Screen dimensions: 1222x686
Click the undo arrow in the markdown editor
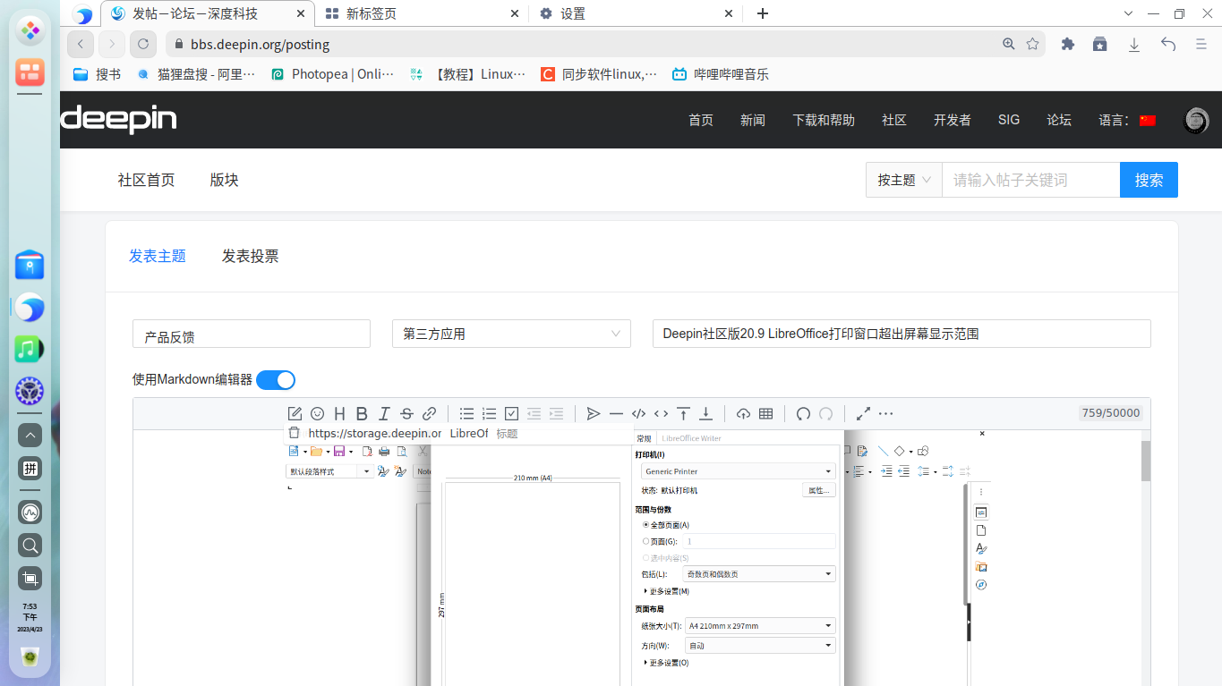(803, 413)
